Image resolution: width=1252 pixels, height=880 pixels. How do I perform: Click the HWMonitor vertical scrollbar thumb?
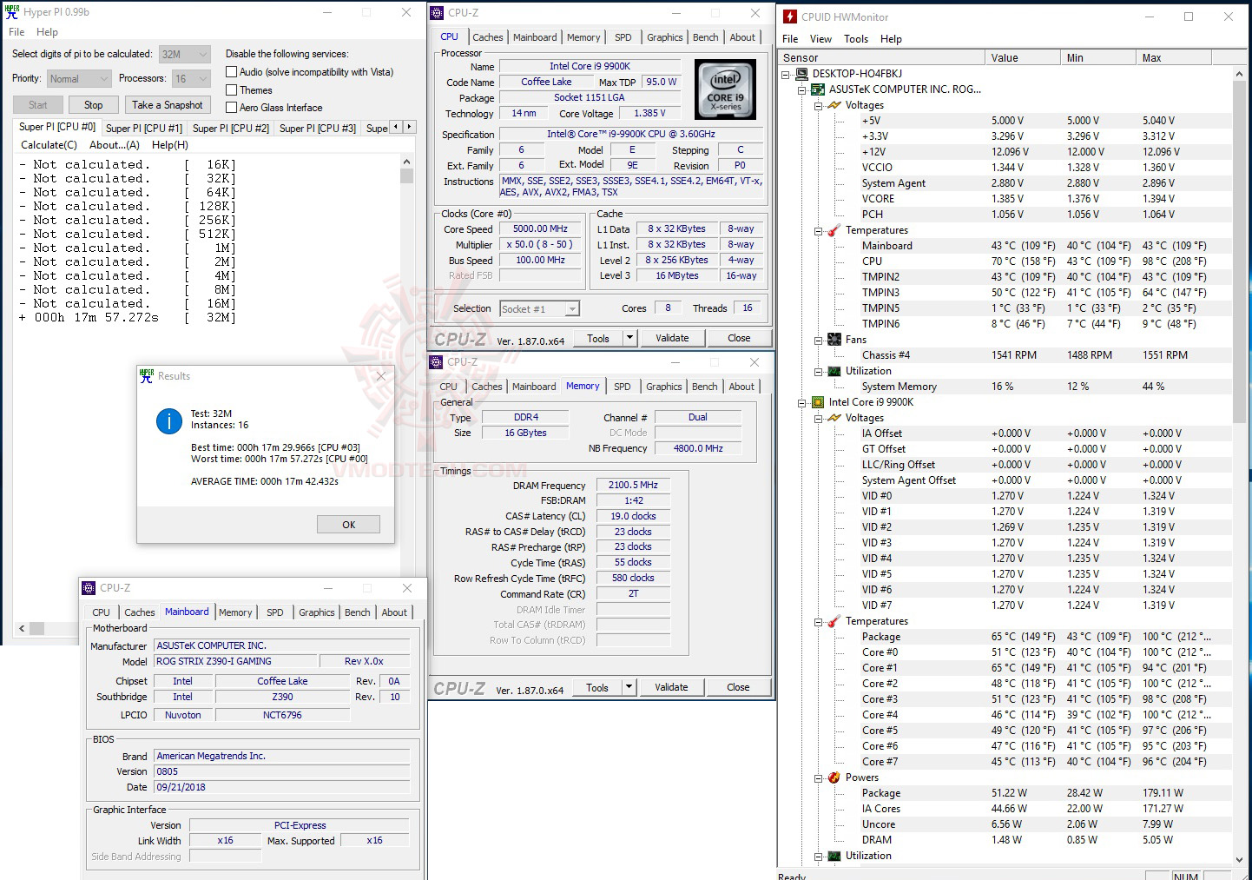click(x=1239, y=252)
